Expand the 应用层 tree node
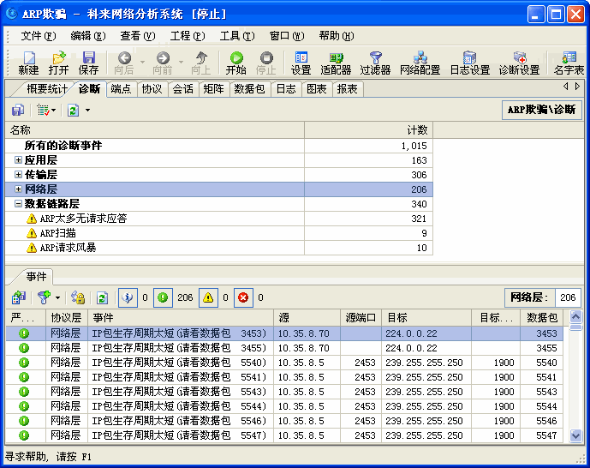 click(18, 160)
